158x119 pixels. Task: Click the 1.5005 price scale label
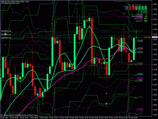coord(155,95)
